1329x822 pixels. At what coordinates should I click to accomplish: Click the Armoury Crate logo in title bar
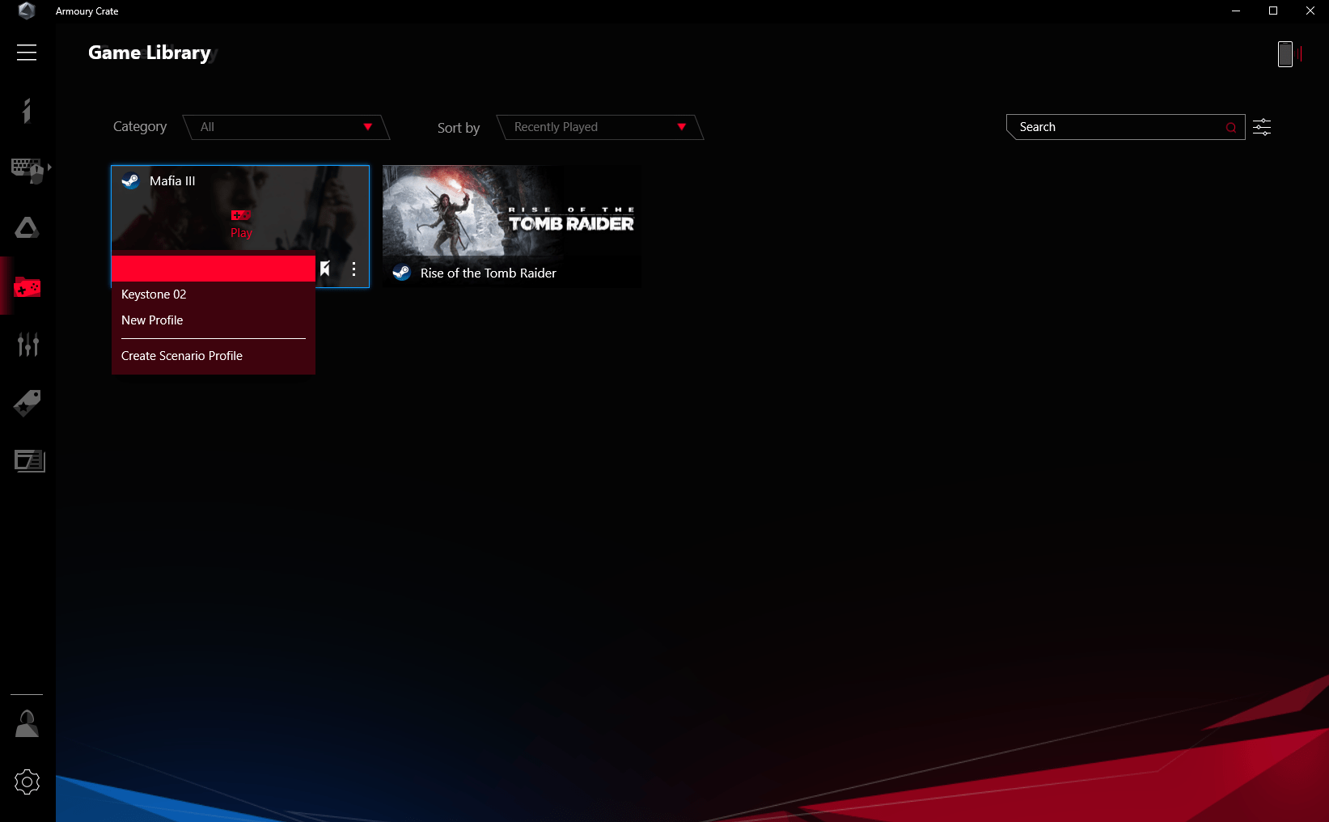[x=27, y=11]
